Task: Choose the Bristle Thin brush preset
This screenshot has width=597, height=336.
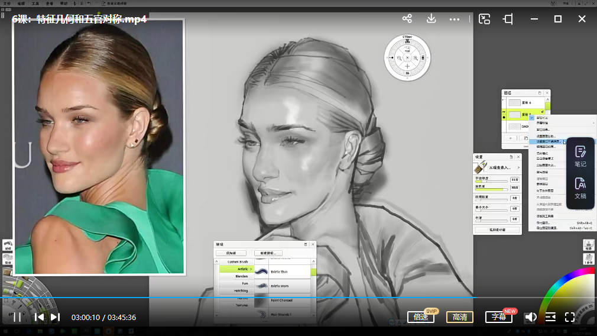Action: click(x=283, y=272)
